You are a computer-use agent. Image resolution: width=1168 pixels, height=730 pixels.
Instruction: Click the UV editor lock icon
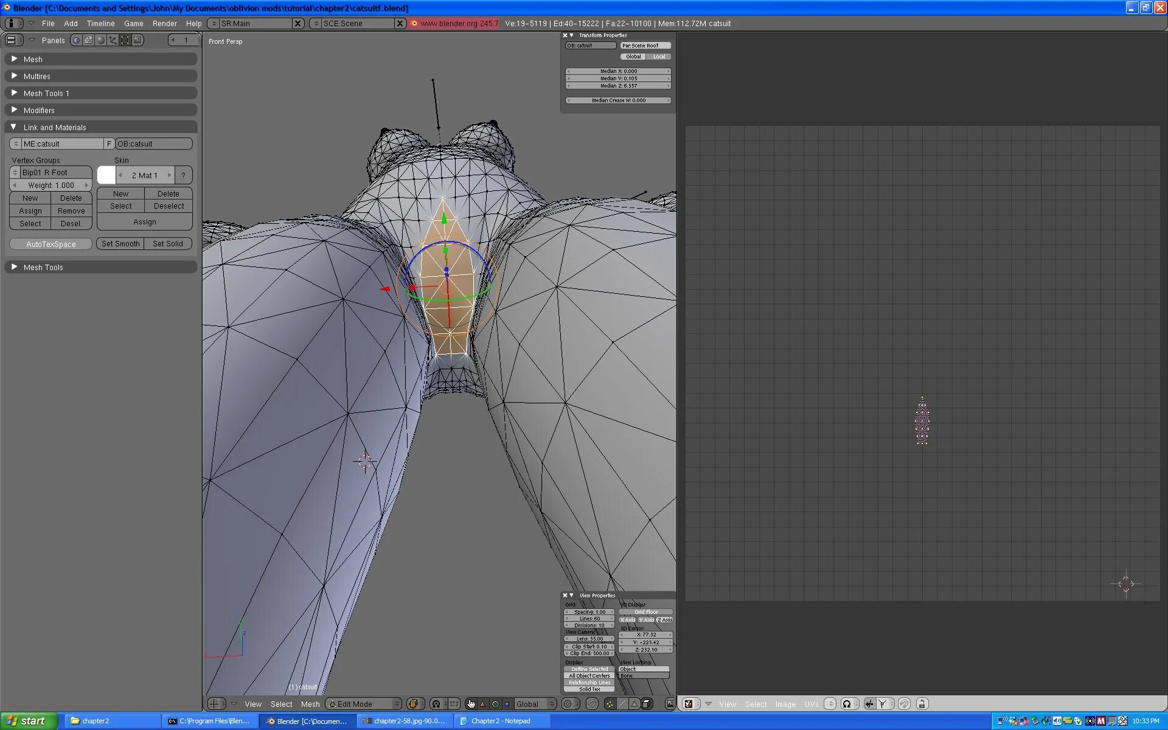point(922,704)
